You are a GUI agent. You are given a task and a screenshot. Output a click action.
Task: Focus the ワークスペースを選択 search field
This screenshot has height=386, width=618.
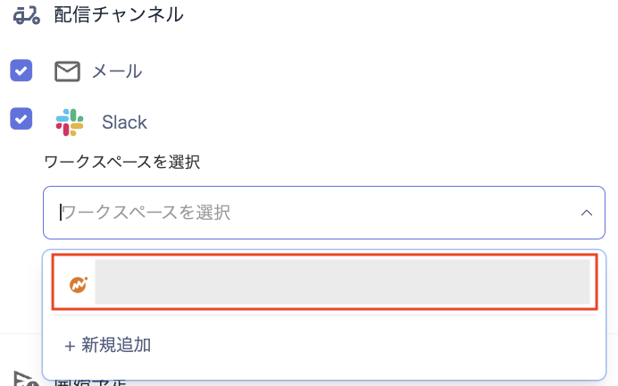pos(304,213)
